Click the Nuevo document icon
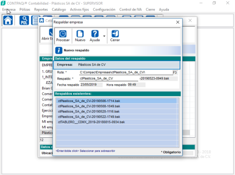Viewport: 235px width, 175px height. pyautogui.click(x=80, y=34)
